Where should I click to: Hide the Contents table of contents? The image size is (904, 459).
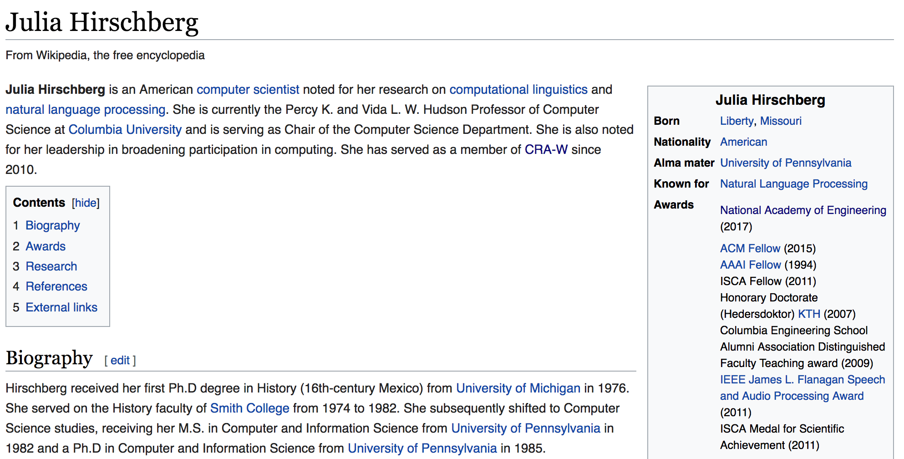point(86,203)
